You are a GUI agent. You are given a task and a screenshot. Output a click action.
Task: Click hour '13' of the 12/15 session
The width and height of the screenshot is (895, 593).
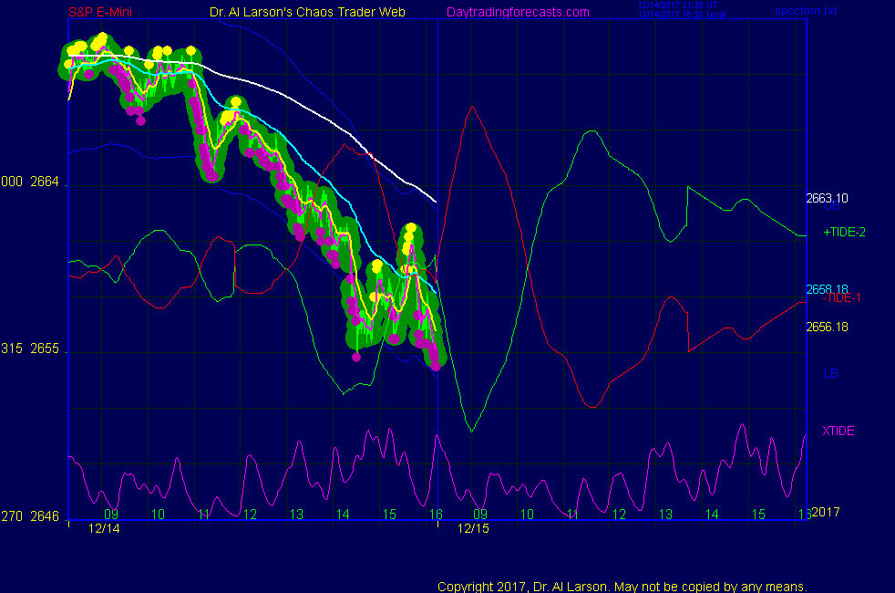(x=665, y=515)
